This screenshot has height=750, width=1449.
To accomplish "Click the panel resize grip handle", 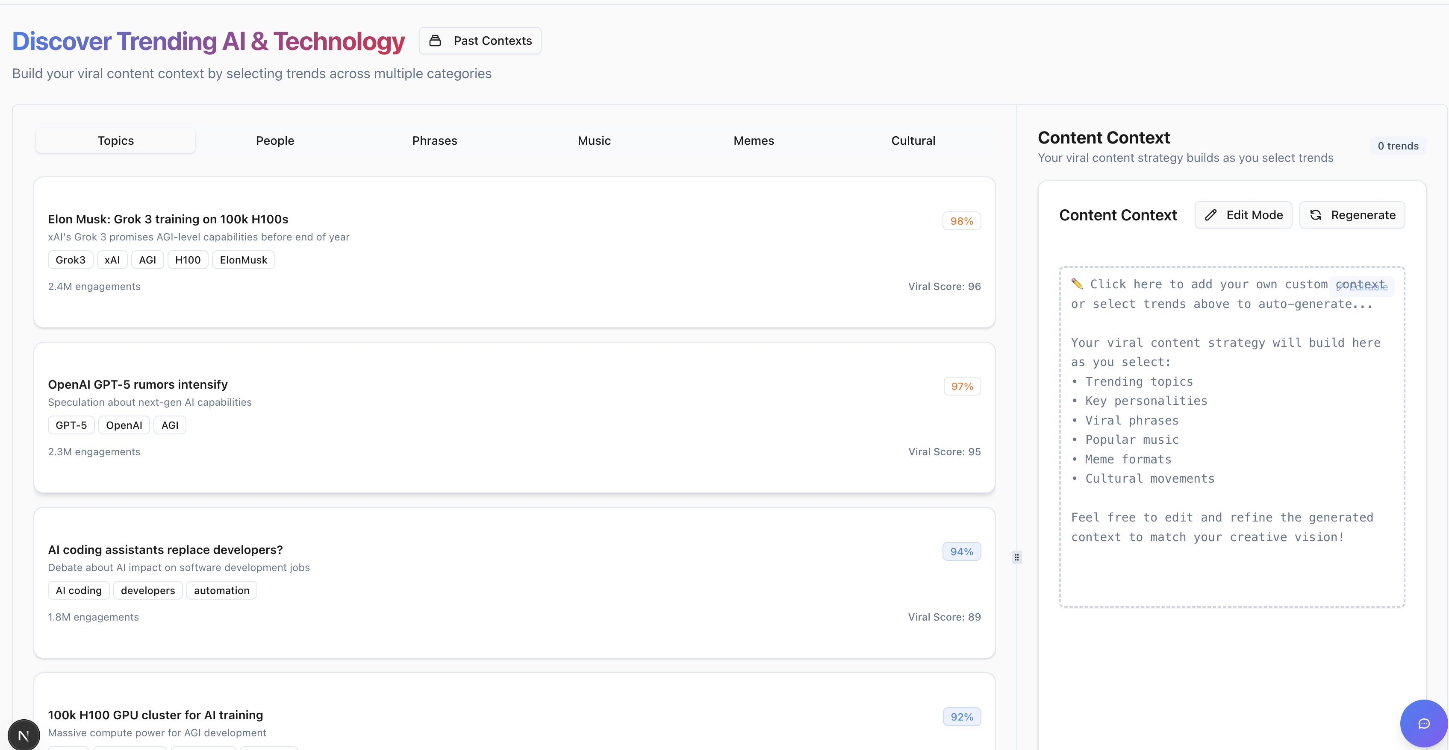I will pos(1016,557).
